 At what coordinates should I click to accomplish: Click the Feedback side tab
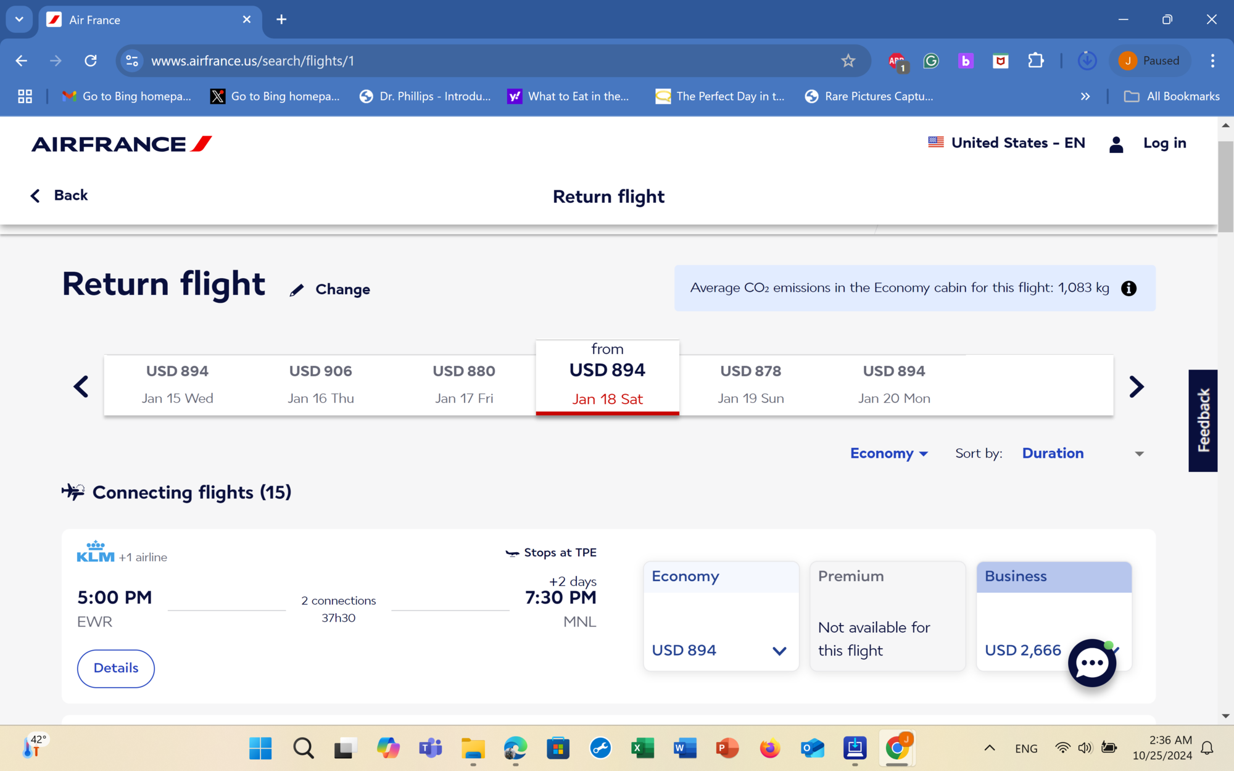pyautogui.click(x=1203, y=421)
